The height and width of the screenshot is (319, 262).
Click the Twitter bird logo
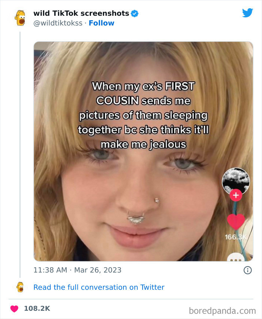247,13
